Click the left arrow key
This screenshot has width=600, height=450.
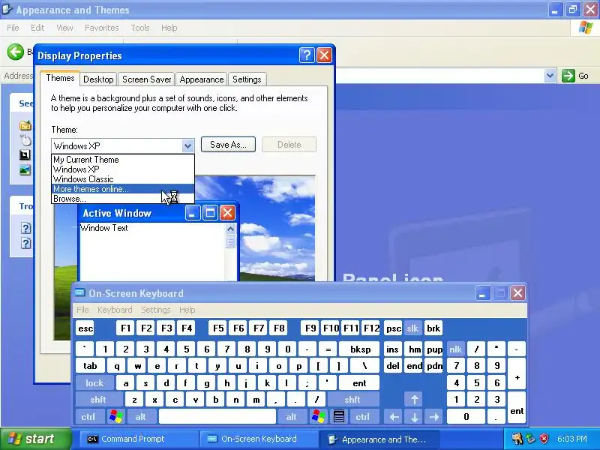pos(394,416)
